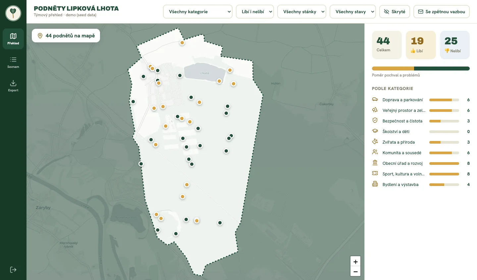
Task: Select the Doprava a parkování category label
Action: click(x=402, y=100)
